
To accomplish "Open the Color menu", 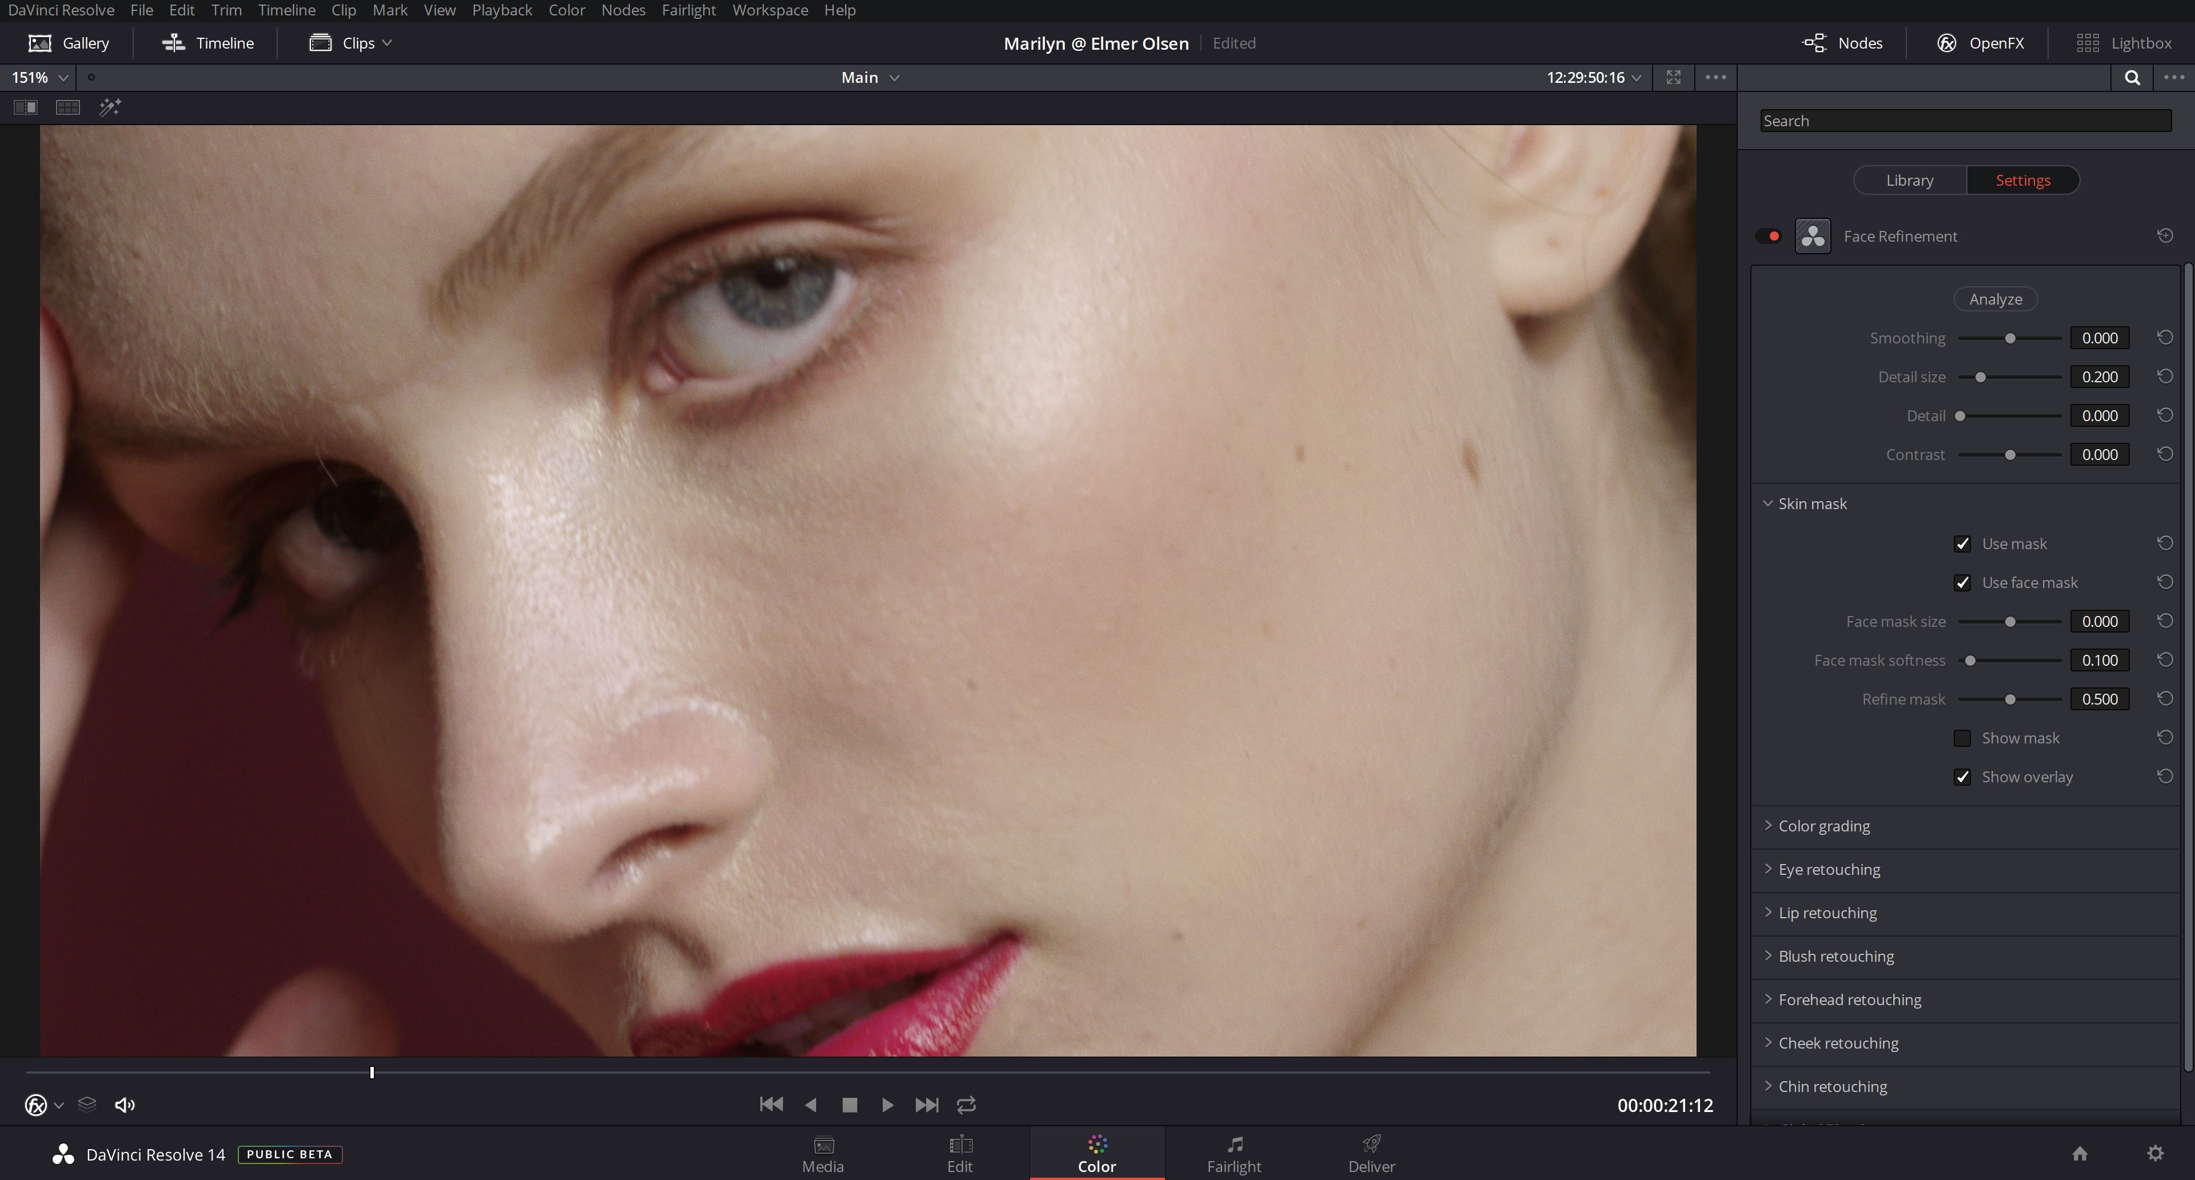I will click(x=566, y=10).
